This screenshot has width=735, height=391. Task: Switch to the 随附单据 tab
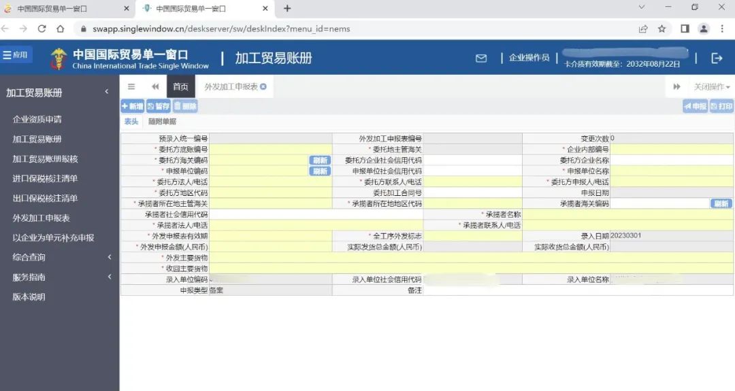click(x=162, y=122)
